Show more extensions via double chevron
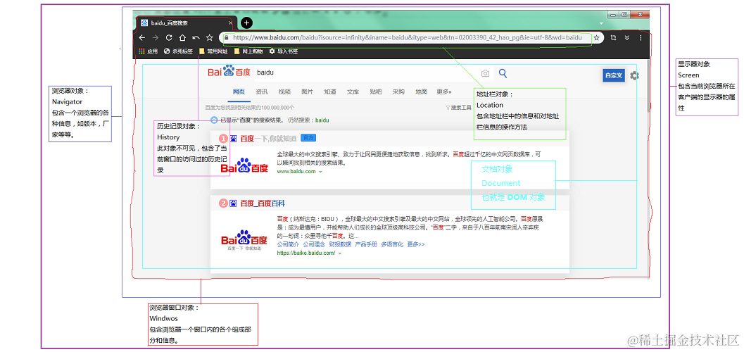 pyautogui.click(x=626, y=37)
